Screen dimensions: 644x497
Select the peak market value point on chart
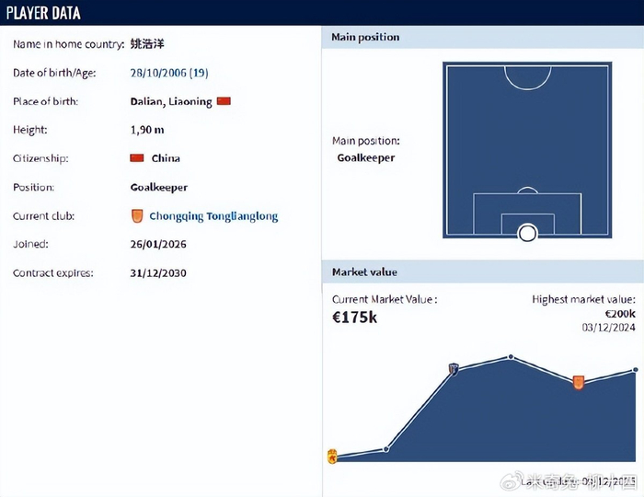click(x=511, y=356)
